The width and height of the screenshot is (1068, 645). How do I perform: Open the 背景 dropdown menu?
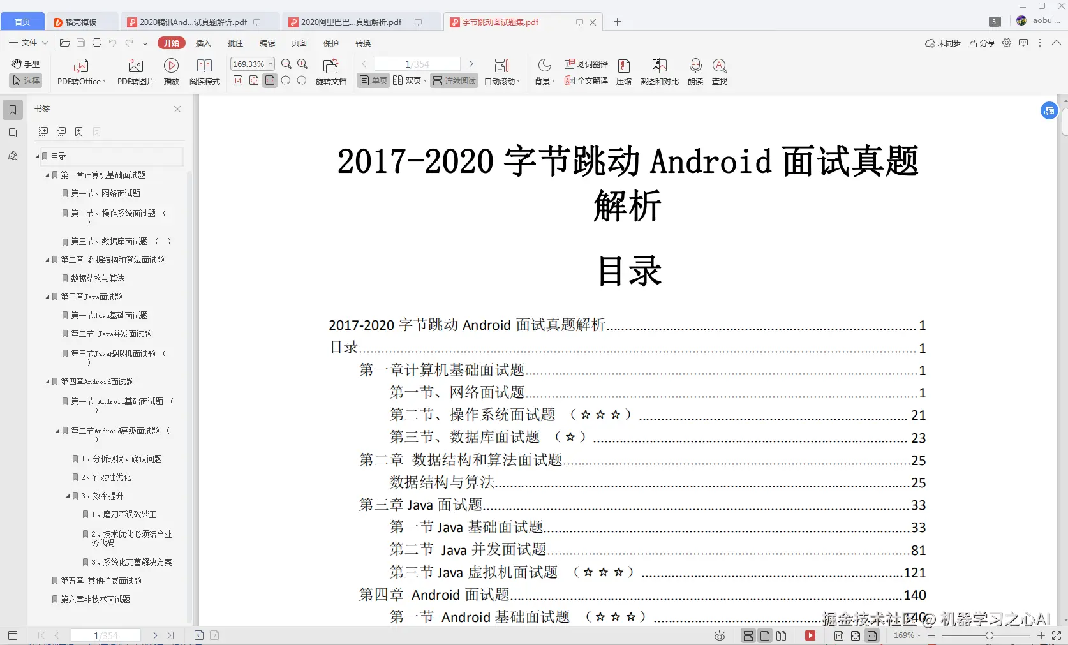tap(543, 71)
